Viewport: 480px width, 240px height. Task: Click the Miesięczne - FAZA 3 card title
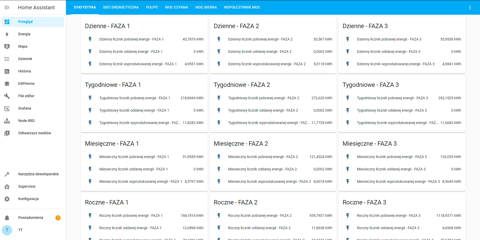click(369, 144)
